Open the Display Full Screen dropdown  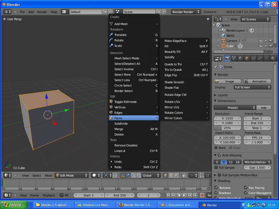point(253,87)
